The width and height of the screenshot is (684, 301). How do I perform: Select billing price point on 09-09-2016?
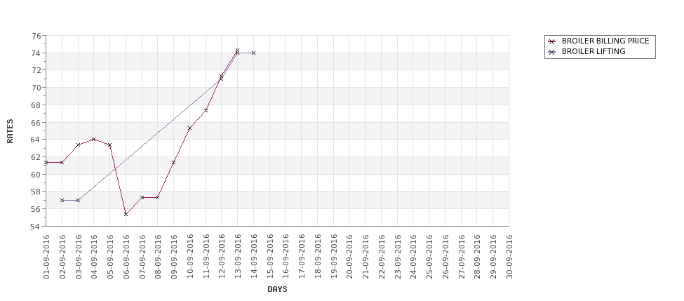click(173, 162)
